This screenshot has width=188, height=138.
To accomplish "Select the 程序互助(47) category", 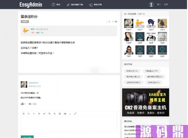I will click(x=154, y=82).
